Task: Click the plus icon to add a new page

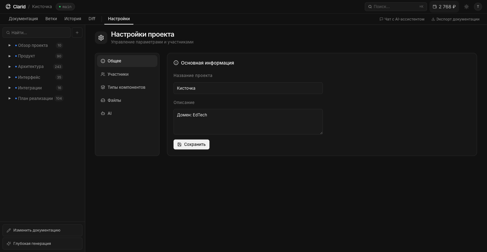Action: (x=77, y=32)
